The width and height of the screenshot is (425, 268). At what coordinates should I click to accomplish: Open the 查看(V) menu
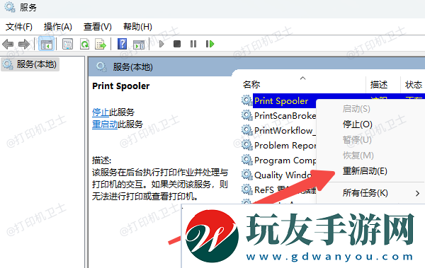tap(98, 27)
